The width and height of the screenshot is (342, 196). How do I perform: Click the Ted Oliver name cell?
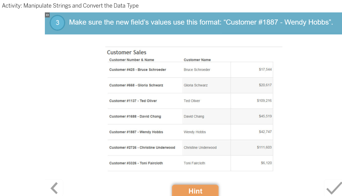coord(192,101)
